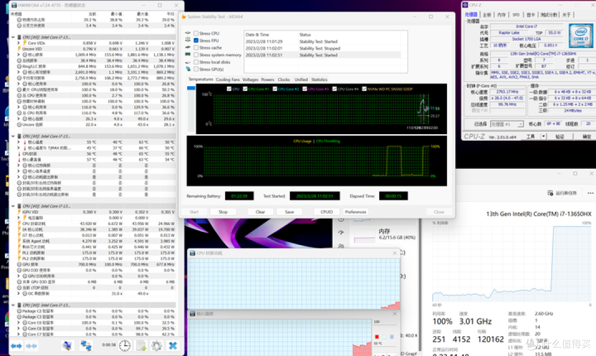
Task: Click the Clear button in AIDA64
Action: [x=260, y=212]
